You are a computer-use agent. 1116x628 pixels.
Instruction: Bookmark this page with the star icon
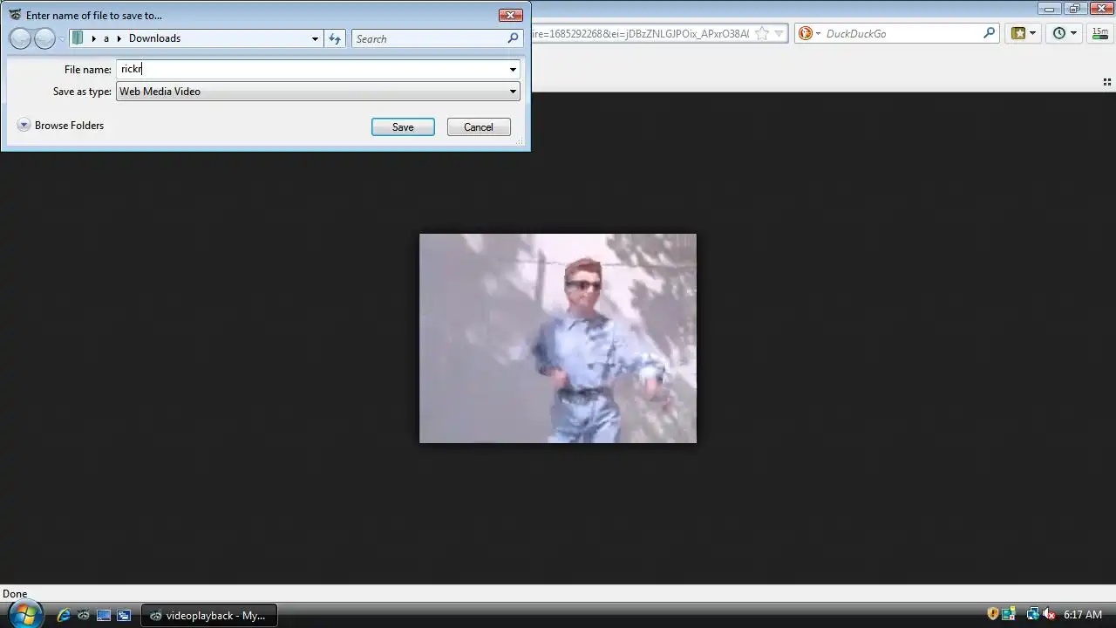[x=761, y=33]
